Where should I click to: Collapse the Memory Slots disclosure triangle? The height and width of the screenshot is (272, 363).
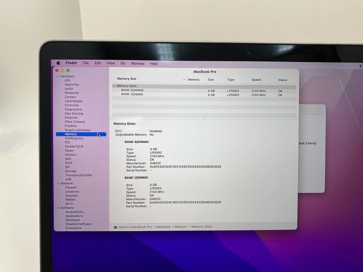[114, 86]
